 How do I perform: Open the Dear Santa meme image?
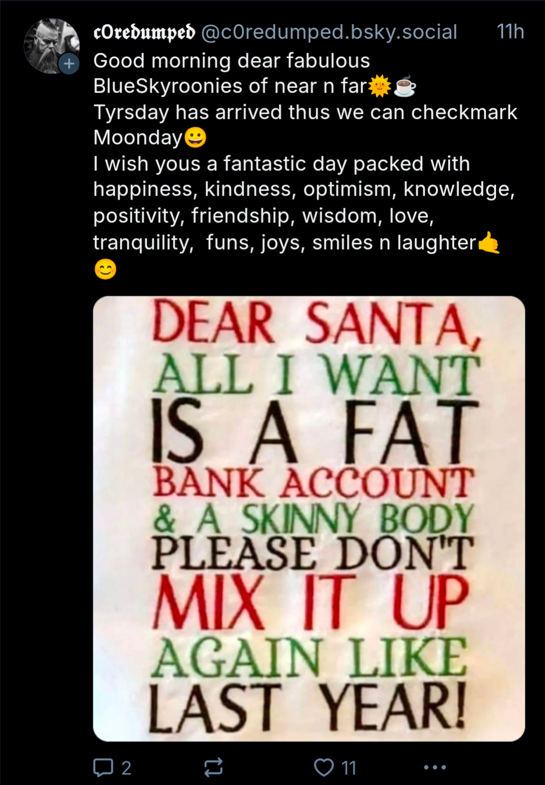click(x=309, y=519)
